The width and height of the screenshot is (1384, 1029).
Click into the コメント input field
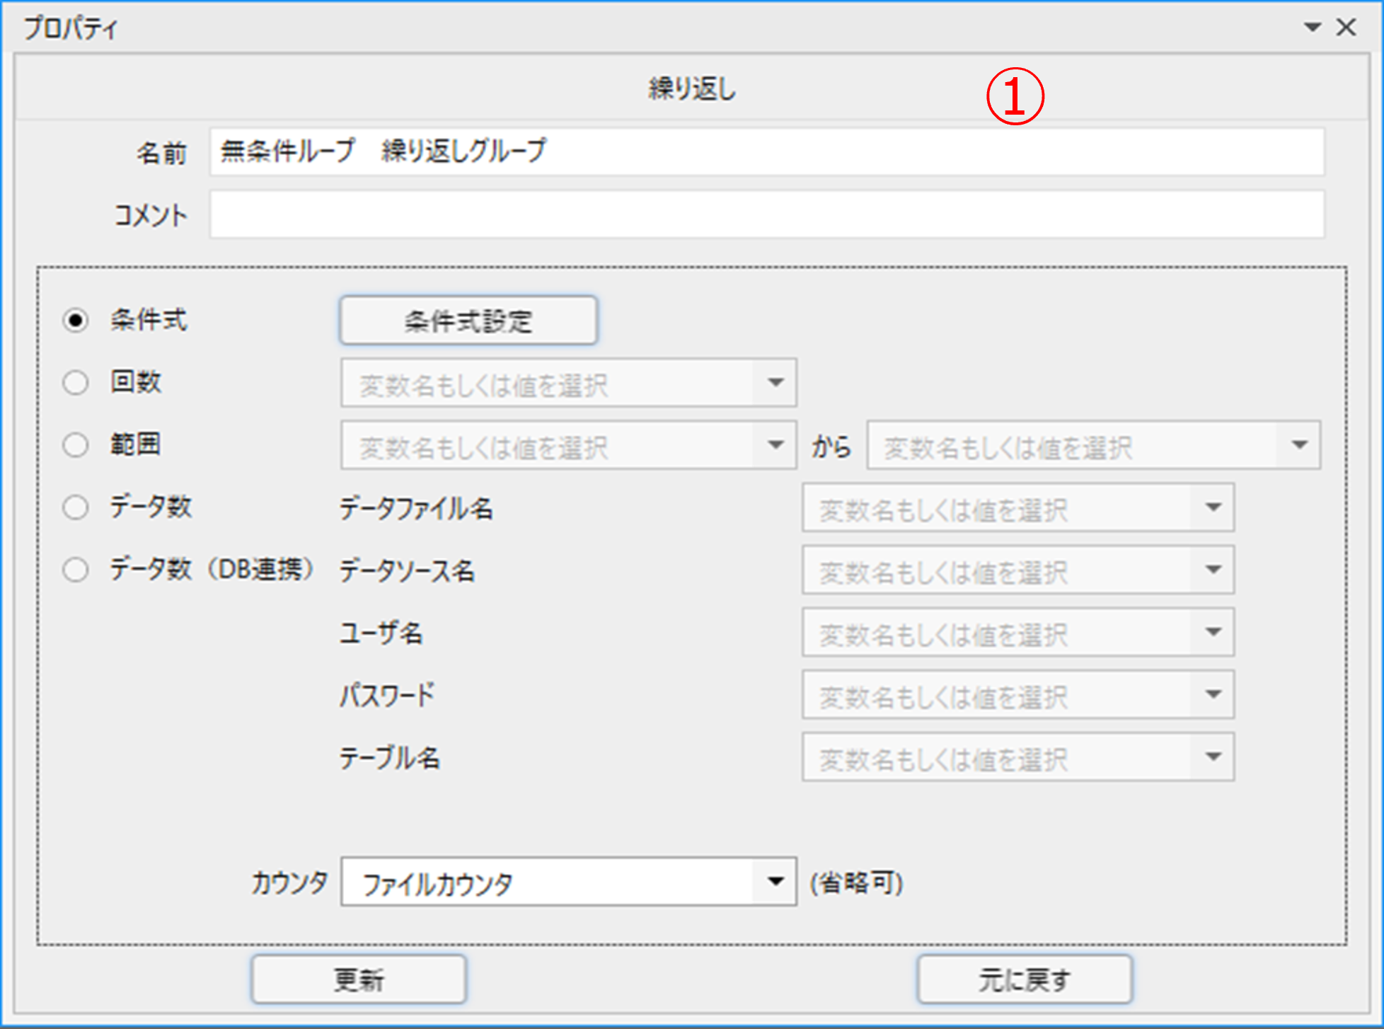766,214
